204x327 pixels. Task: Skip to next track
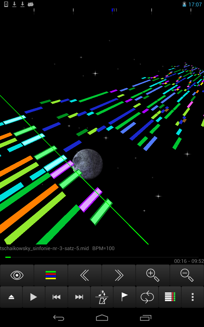coord(79,297)
